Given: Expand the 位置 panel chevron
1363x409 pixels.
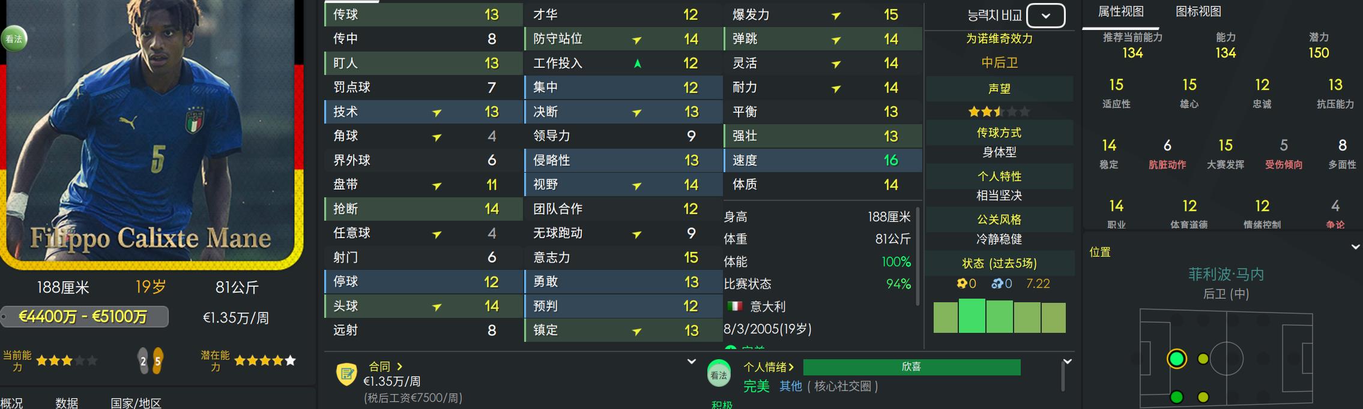Looking at the screenshot, I should 1355,246.
